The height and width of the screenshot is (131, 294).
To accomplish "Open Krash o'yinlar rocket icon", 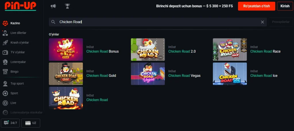I will 5,43.
